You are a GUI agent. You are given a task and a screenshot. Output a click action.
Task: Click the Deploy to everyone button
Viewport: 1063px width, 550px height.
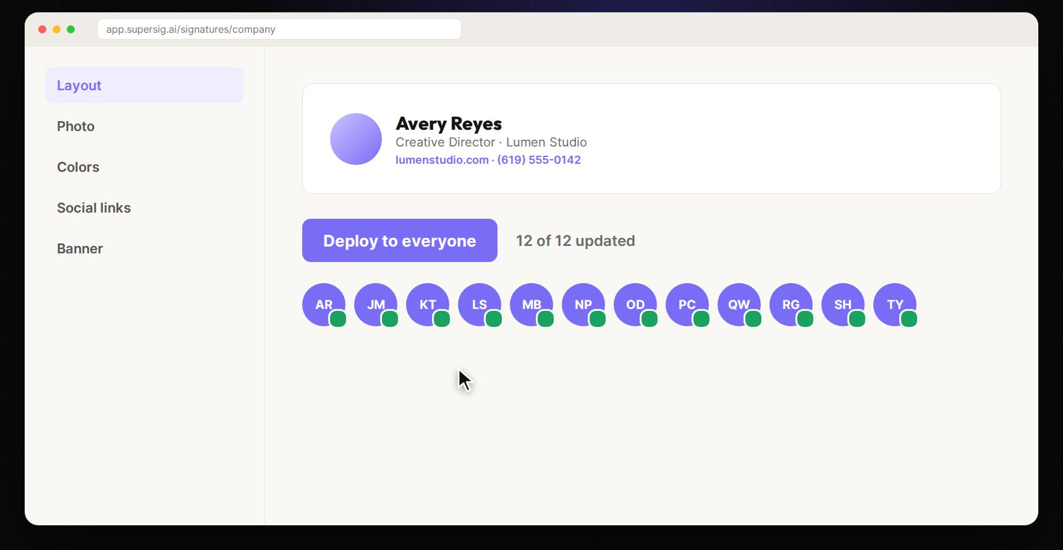[400, 240]
